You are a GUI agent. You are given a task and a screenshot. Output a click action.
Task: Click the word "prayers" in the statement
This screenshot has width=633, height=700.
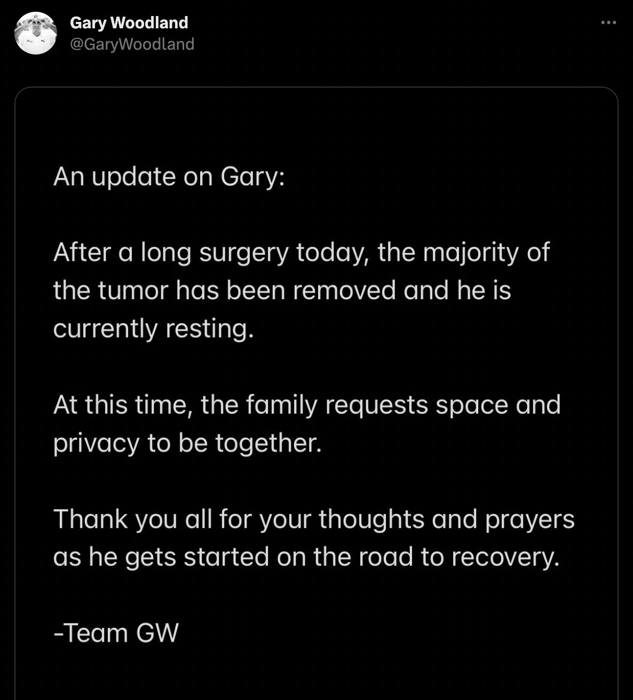(529, 519)
